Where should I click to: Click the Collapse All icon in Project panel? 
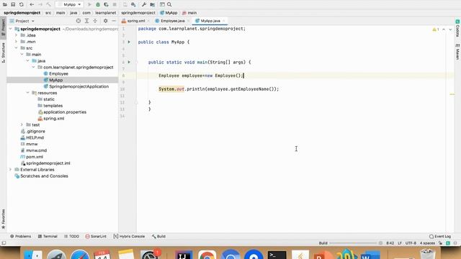click(x=95, y=21)
